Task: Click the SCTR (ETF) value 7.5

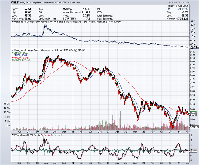Action: pos(88,19)
